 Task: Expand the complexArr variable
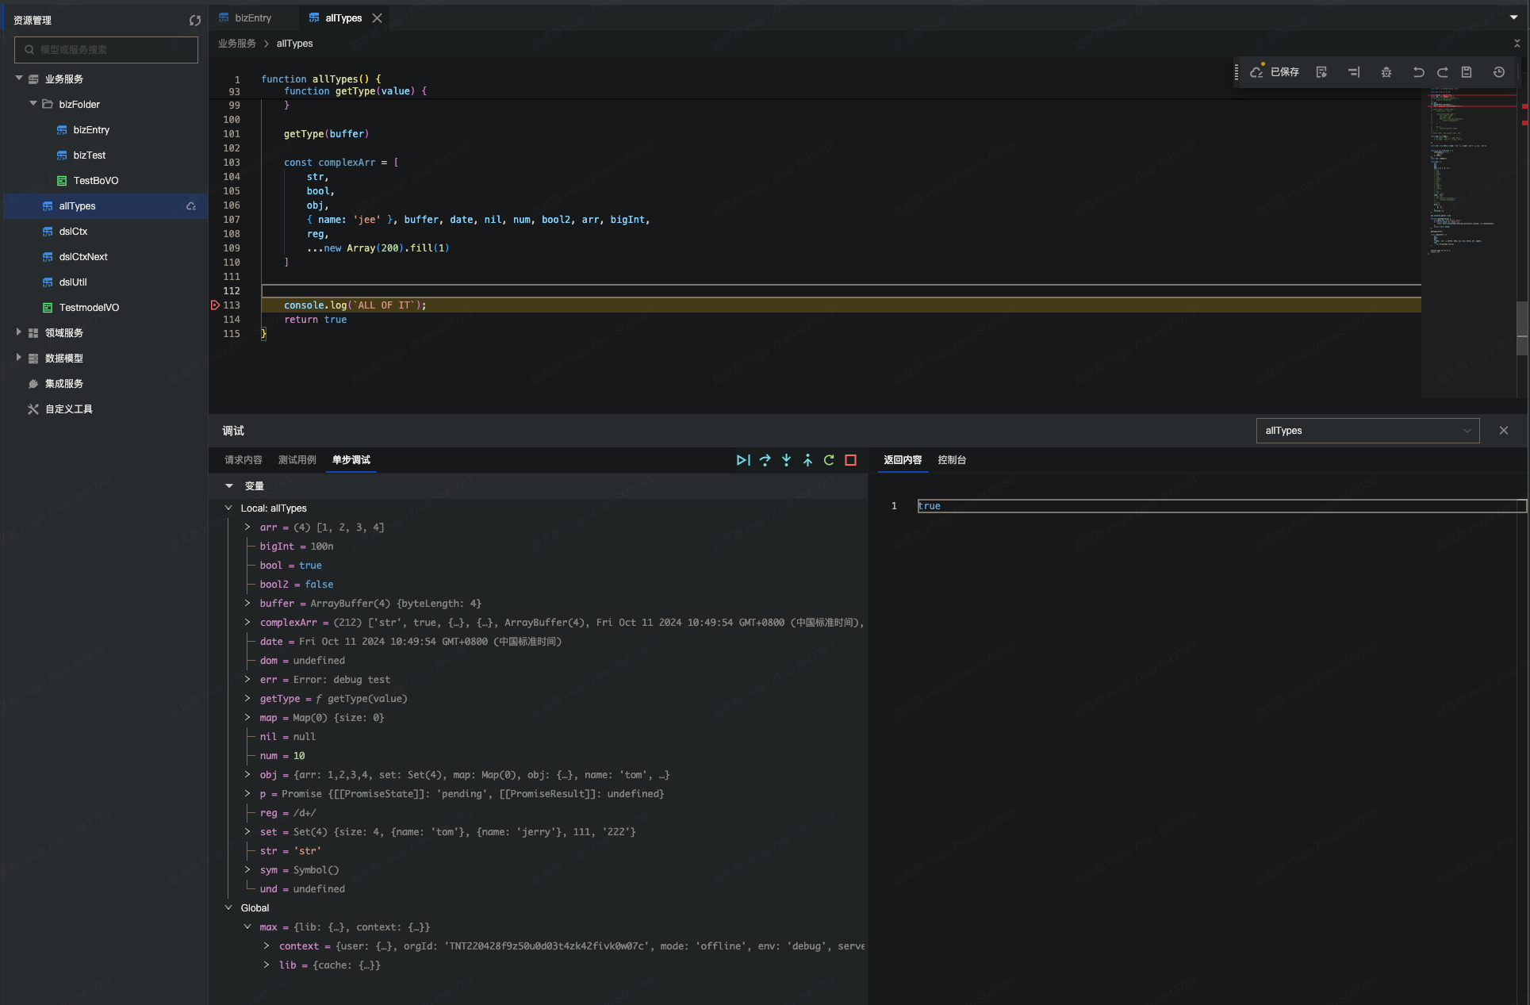coord(247,623)
